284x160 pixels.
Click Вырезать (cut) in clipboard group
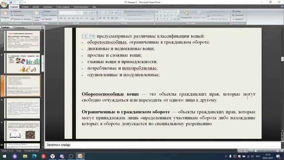16,12
